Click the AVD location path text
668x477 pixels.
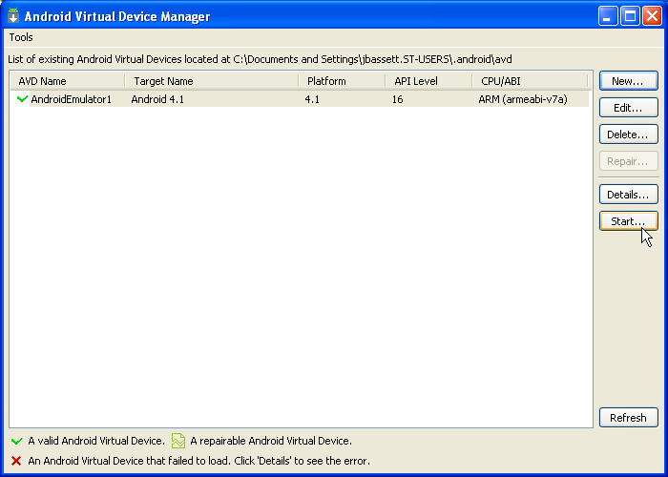point(372,59)
